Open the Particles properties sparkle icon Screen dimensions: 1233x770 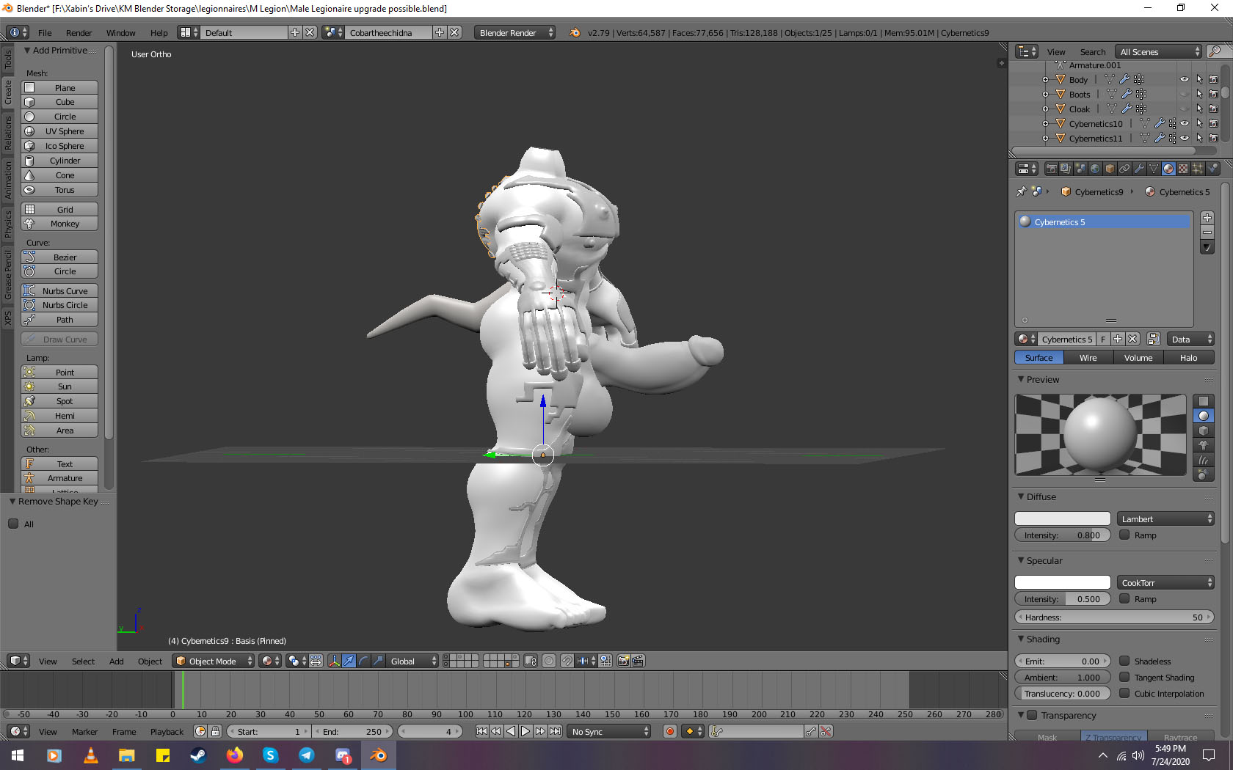(1198, 169)
